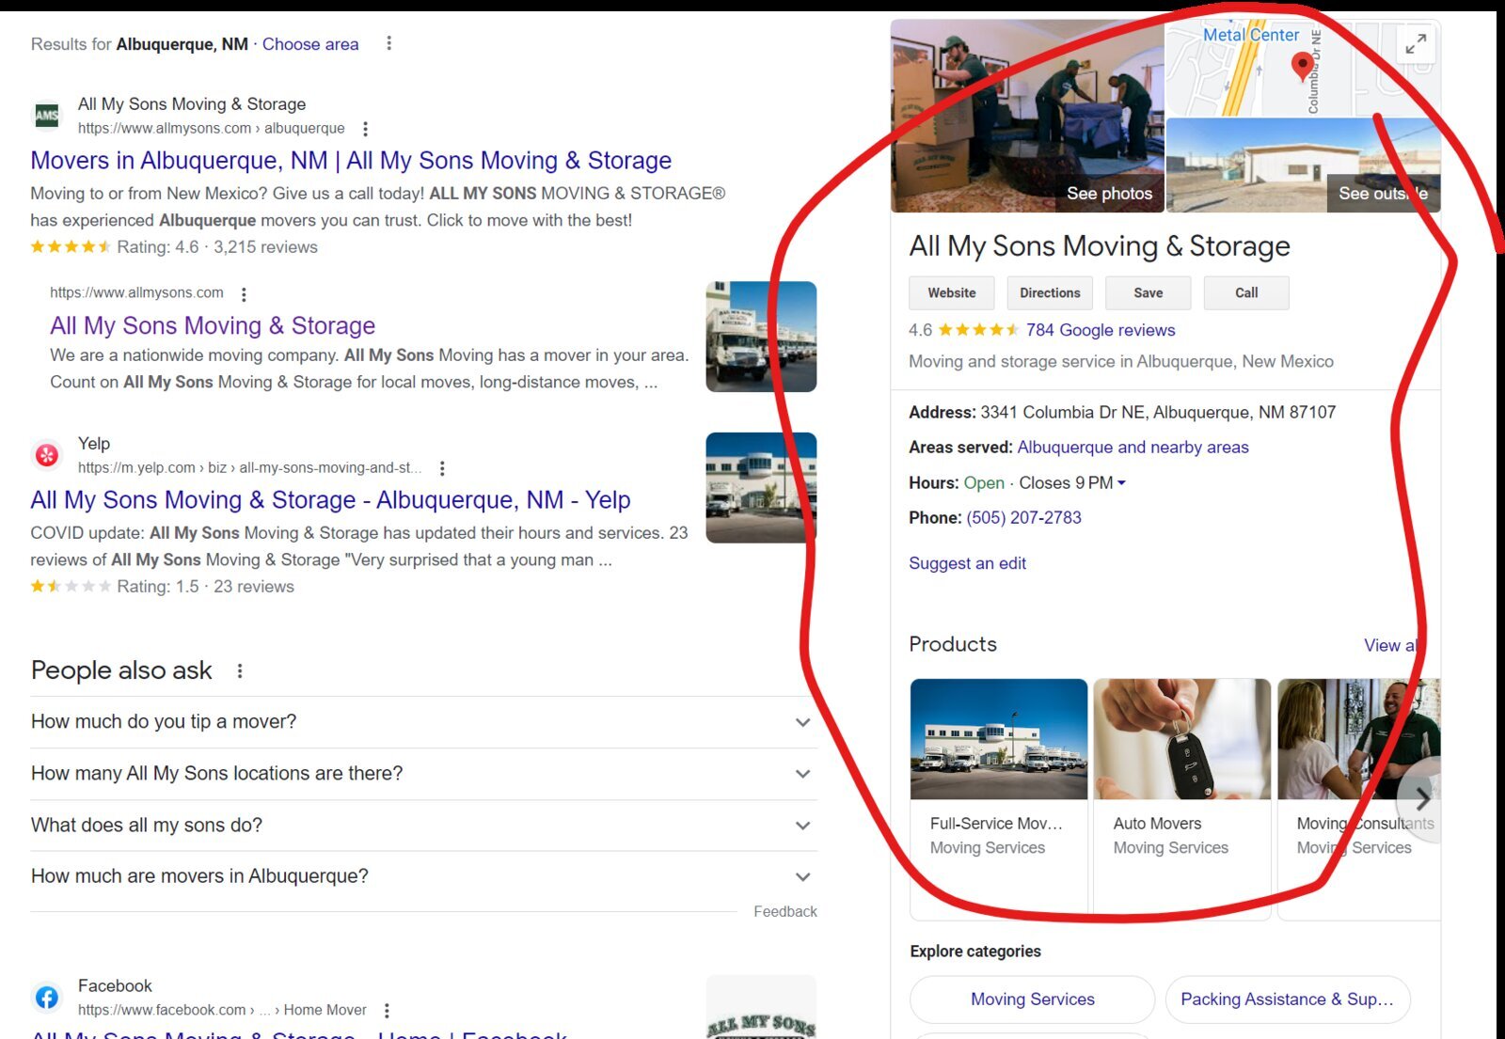Open more options for the Yelp result
This screenshot has width=1505, height=1039.
442,468
